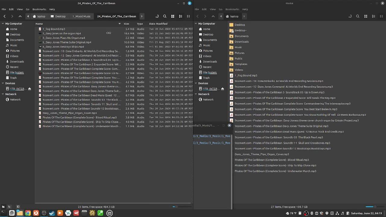Screen dimensions: 386x217
Task: Show tree view button in left status bar
Action: [9, 207]
